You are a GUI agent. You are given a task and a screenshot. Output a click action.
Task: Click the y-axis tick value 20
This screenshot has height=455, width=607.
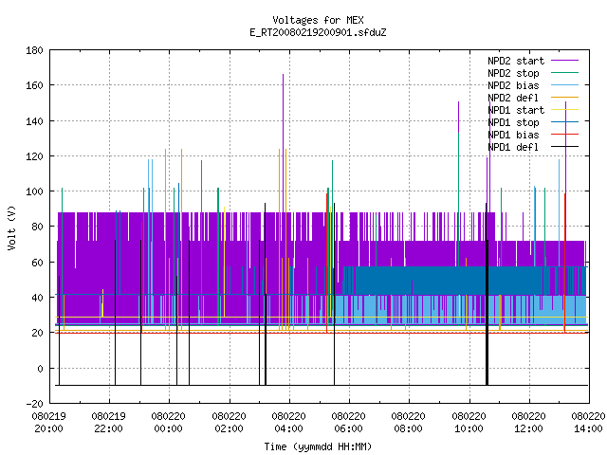click(37, 333)
